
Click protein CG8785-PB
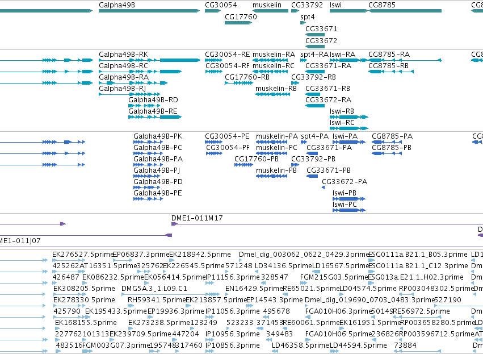pyautogui.click(x=392, y=148)
